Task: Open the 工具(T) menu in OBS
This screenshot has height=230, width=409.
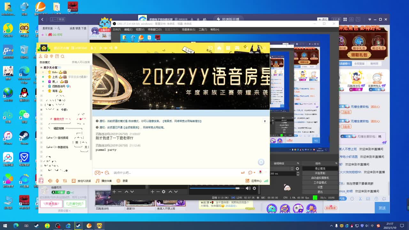Action: pos(203,30)
